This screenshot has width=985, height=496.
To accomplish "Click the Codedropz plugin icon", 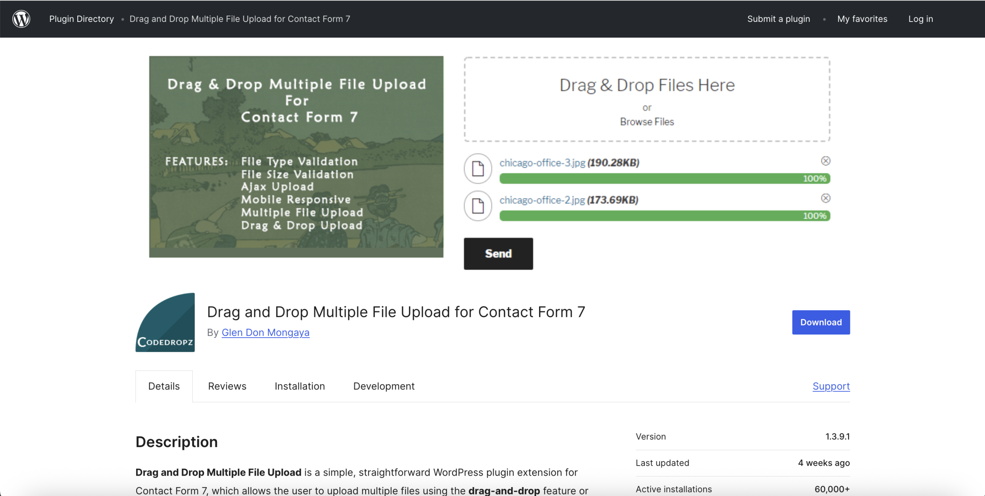I will [165, 322].
